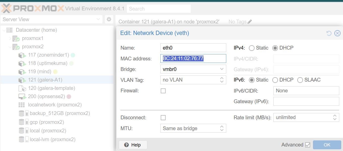Choose SLAAC for IPv6
This screenshot has width=343, height=151.
(x=300, y=80)
